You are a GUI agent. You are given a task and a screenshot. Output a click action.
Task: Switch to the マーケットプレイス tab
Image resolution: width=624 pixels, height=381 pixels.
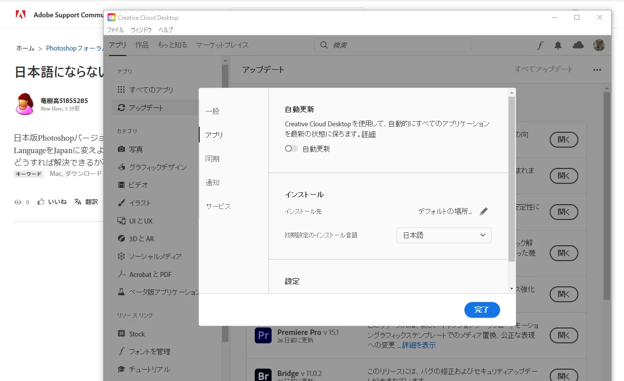[222, 45]
